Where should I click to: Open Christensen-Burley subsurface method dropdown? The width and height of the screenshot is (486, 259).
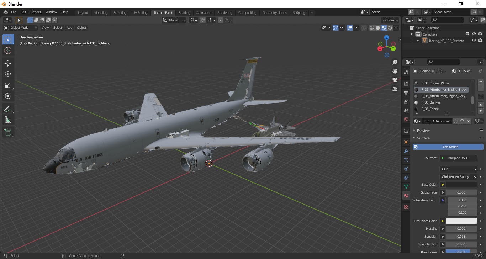(459, 177)
